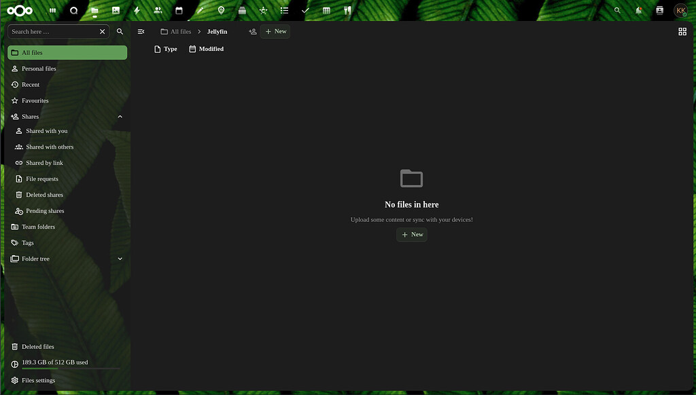Click the magnifier beside the sidebar search box
Screen dimensions: 696x395
click(120, 31)
